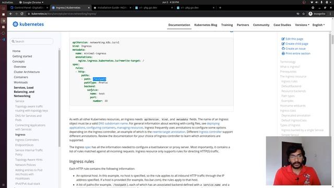
Task: Click the Activities button
Action: 7,2
